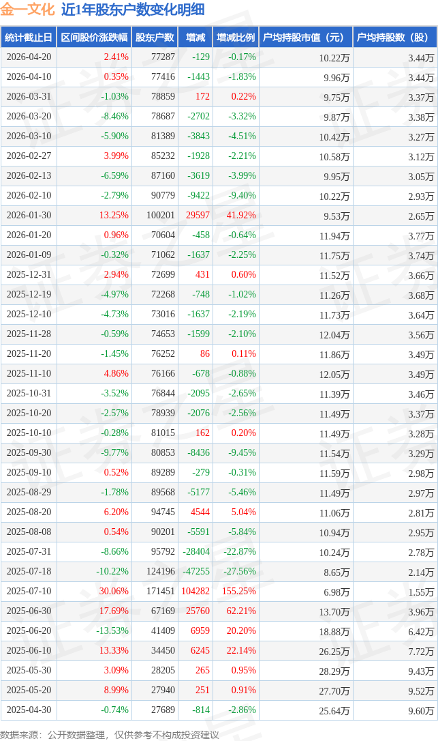Click the 2026-01-30 row date

pos(29,215)
